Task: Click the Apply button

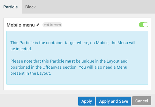Action: [87, 101]
